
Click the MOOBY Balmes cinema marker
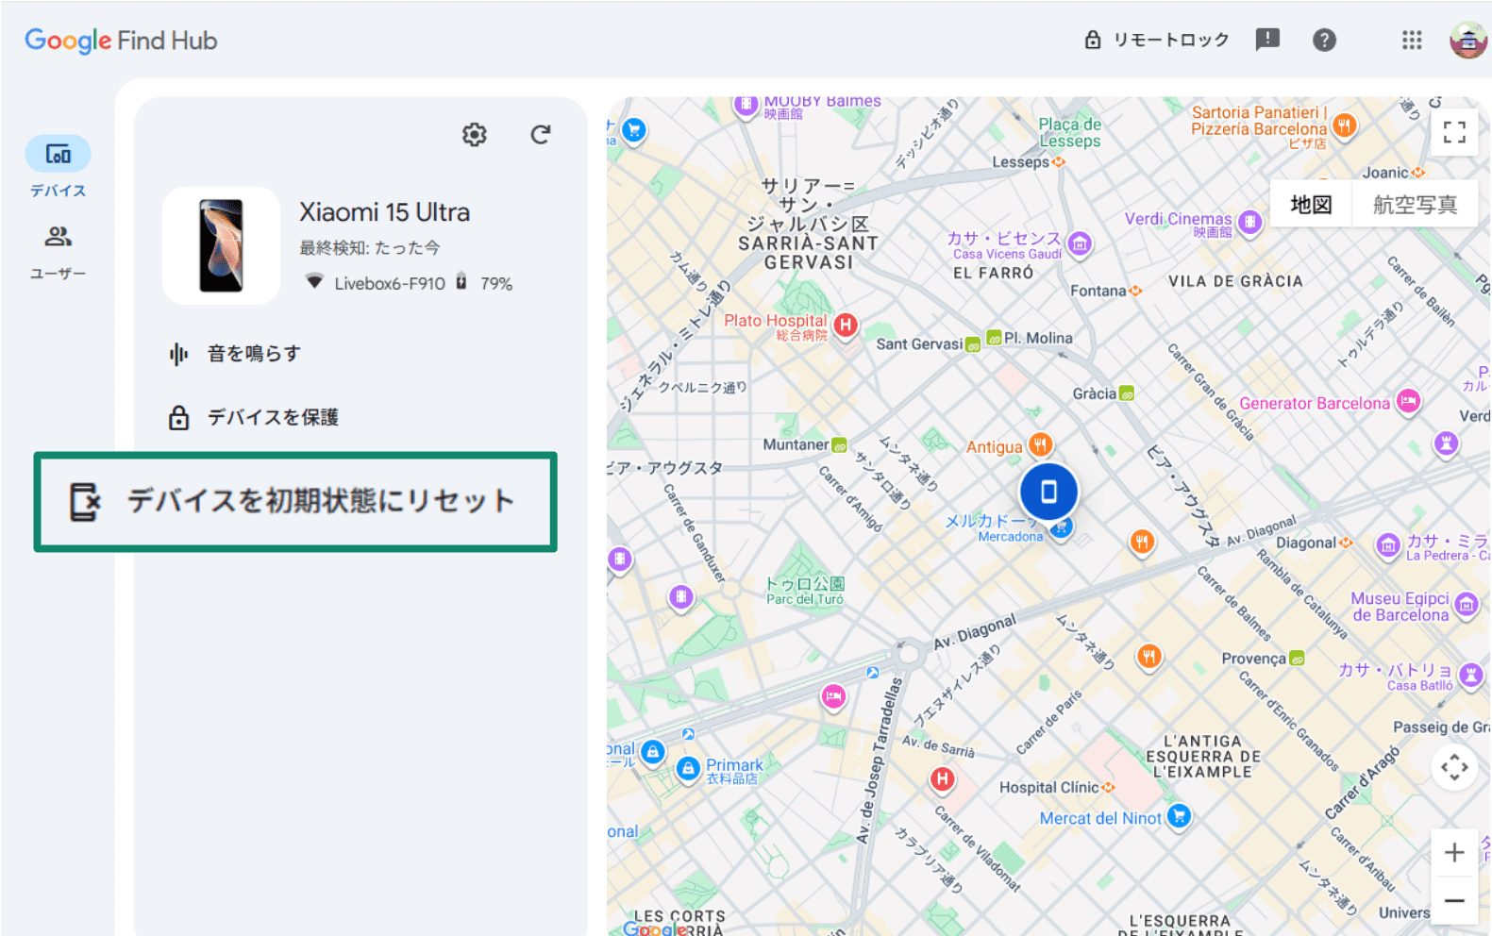(746, 104)
